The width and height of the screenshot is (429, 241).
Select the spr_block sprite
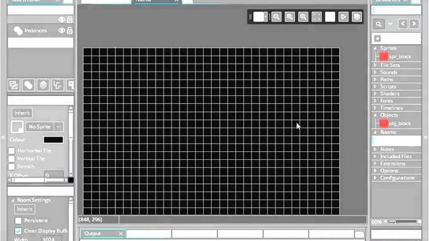click(400, 56)
